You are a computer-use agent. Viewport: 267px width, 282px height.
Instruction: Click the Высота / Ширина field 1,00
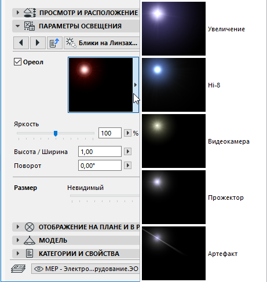[x=100, y=152]
